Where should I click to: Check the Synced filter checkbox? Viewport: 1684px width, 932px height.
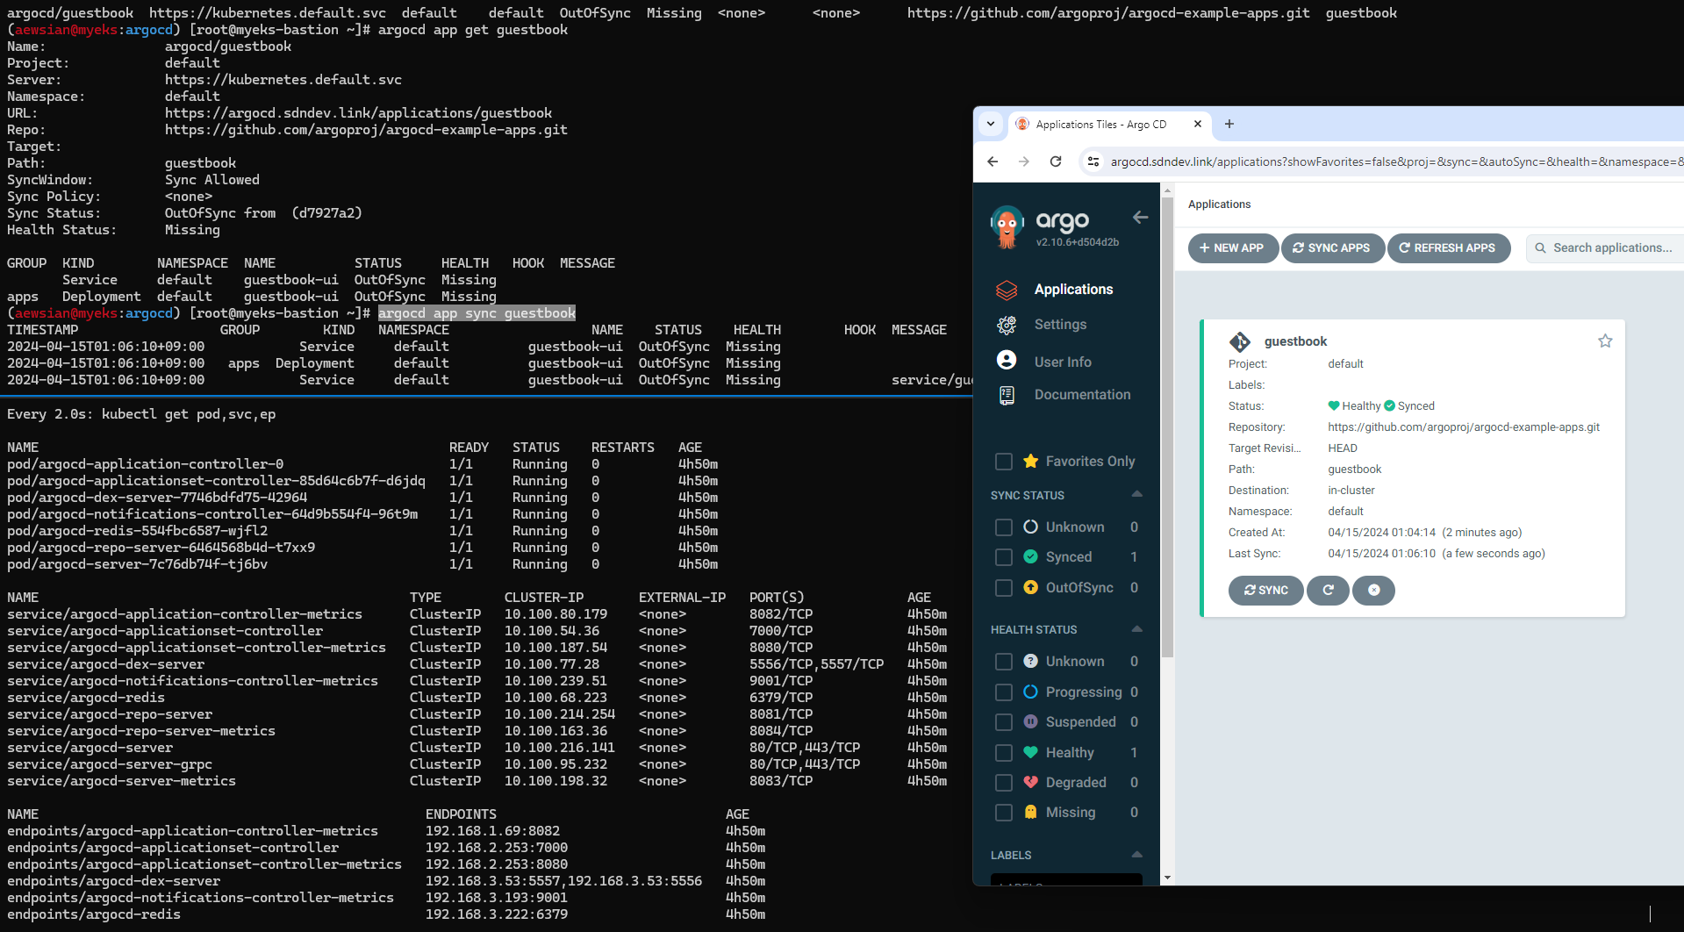[x=1004, y=557]
